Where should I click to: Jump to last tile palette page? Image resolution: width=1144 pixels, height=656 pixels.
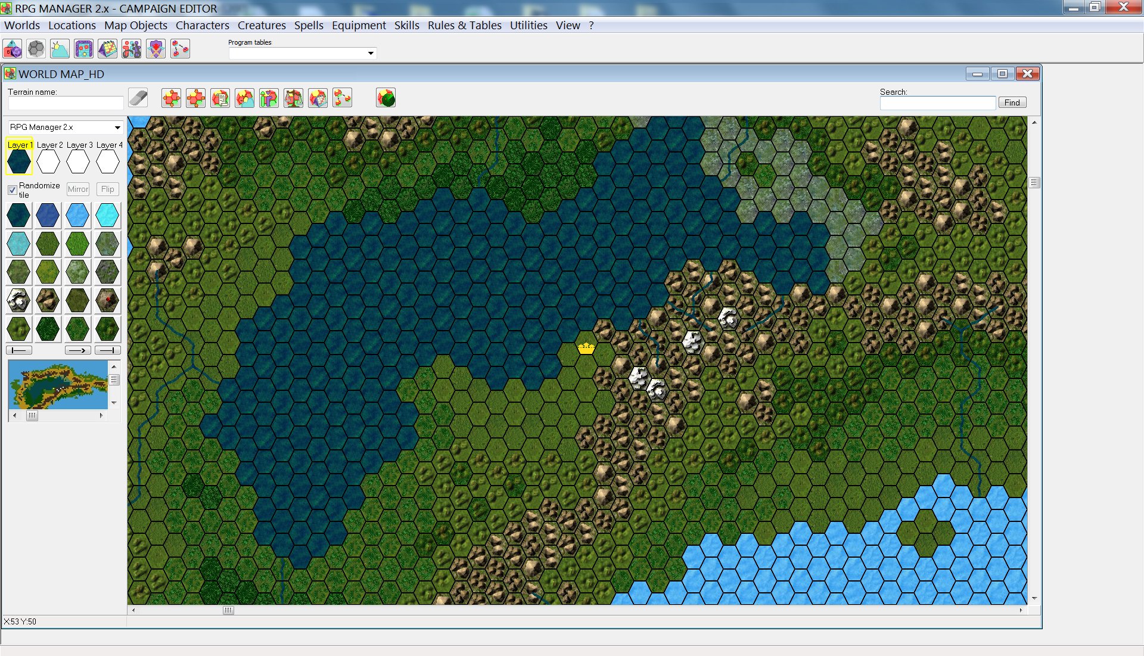107,350
